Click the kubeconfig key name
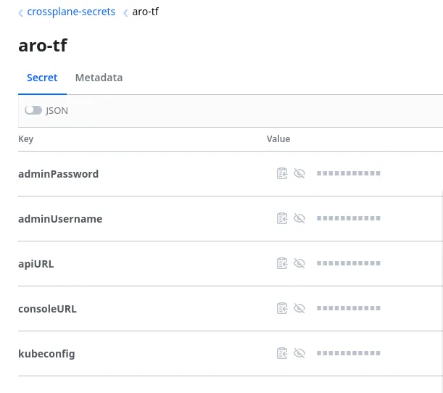This screenshot has height=393, width=443. point(46,354)
